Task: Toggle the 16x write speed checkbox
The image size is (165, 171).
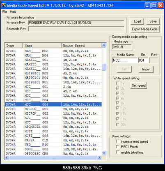Action: 117,114
